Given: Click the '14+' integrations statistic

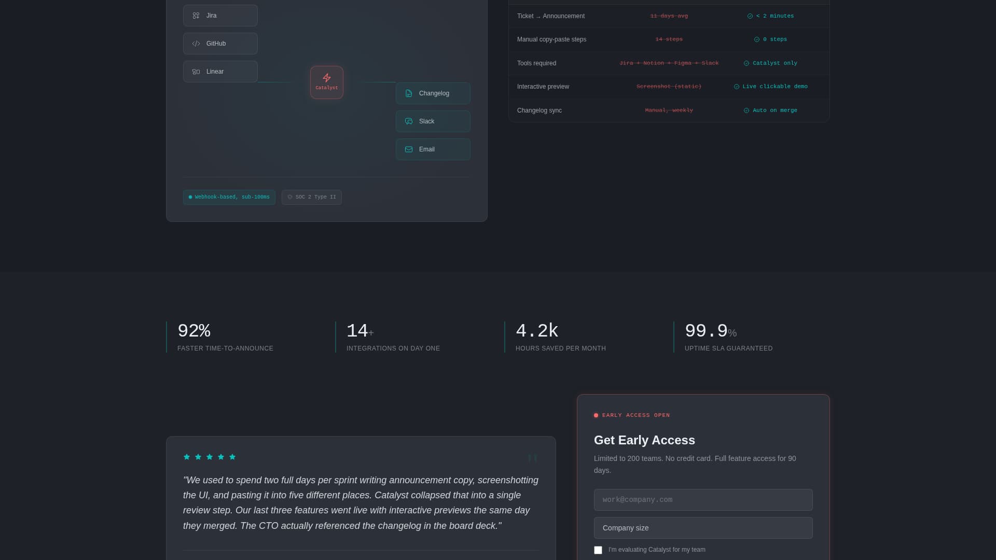Looking at the screenshot, I should pyautogui.click(x=360, y=331).
